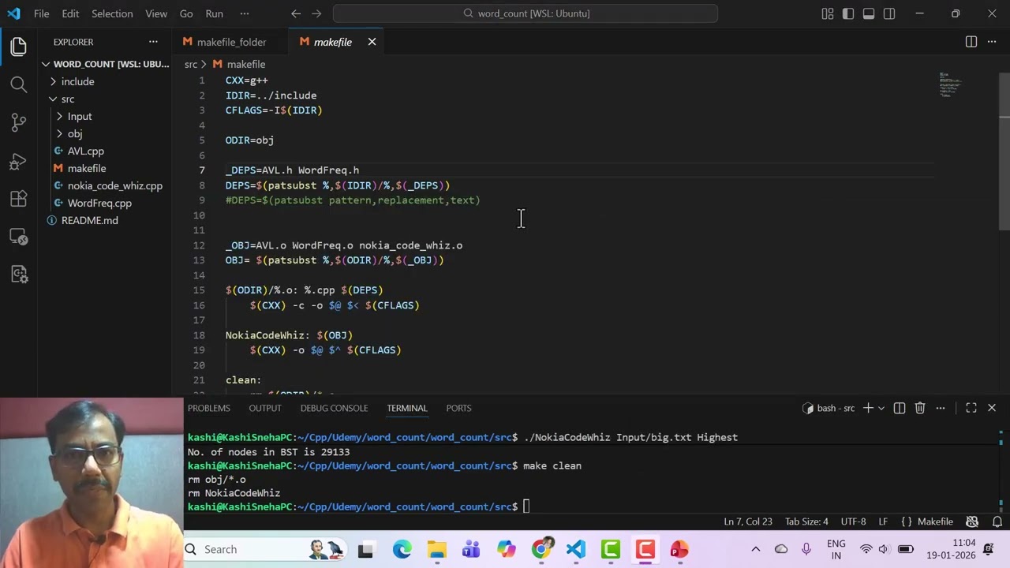Toggle Secondary Side Bar visibility
Image resolution: width=1010 pixels, height=568 pixels.
point(889,13)
